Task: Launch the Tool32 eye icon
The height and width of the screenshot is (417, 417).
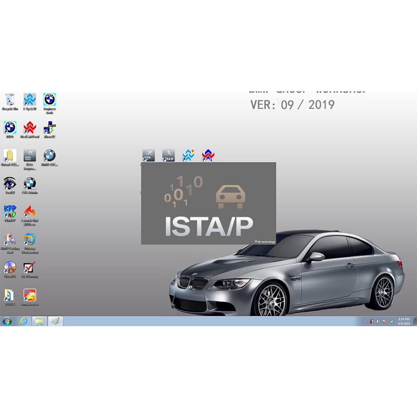Action: pos(10,186)
